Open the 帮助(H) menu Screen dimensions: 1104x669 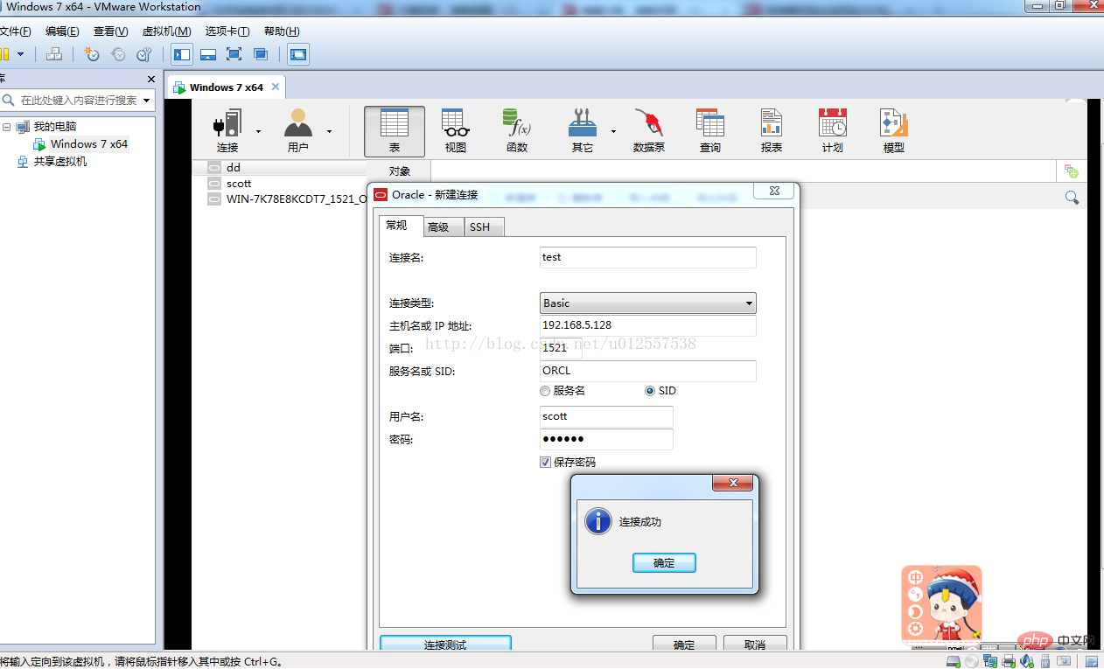282,31
